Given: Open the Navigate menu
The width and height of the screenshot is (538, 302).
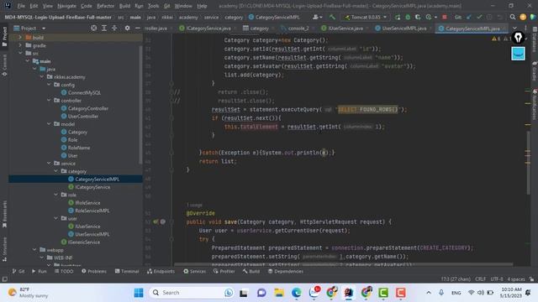Looking at the screenshot, I should click(66, 6).
